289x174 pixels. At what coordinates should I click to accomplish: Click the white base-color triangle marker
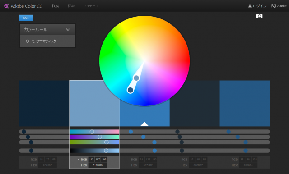coord(144,124)
